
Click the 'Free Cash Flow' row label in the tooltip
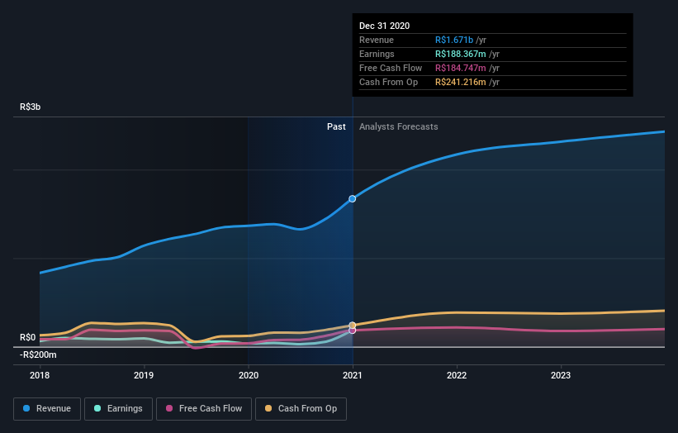point(391,69)
